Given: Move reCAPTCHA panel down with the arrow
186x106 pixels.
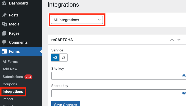Looking at the screenshot, I should 179,40.
